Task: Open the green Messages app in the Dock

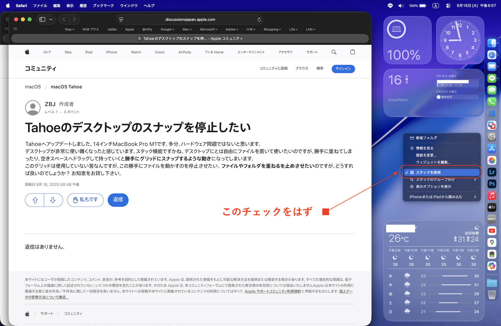Action: (492, 90)
